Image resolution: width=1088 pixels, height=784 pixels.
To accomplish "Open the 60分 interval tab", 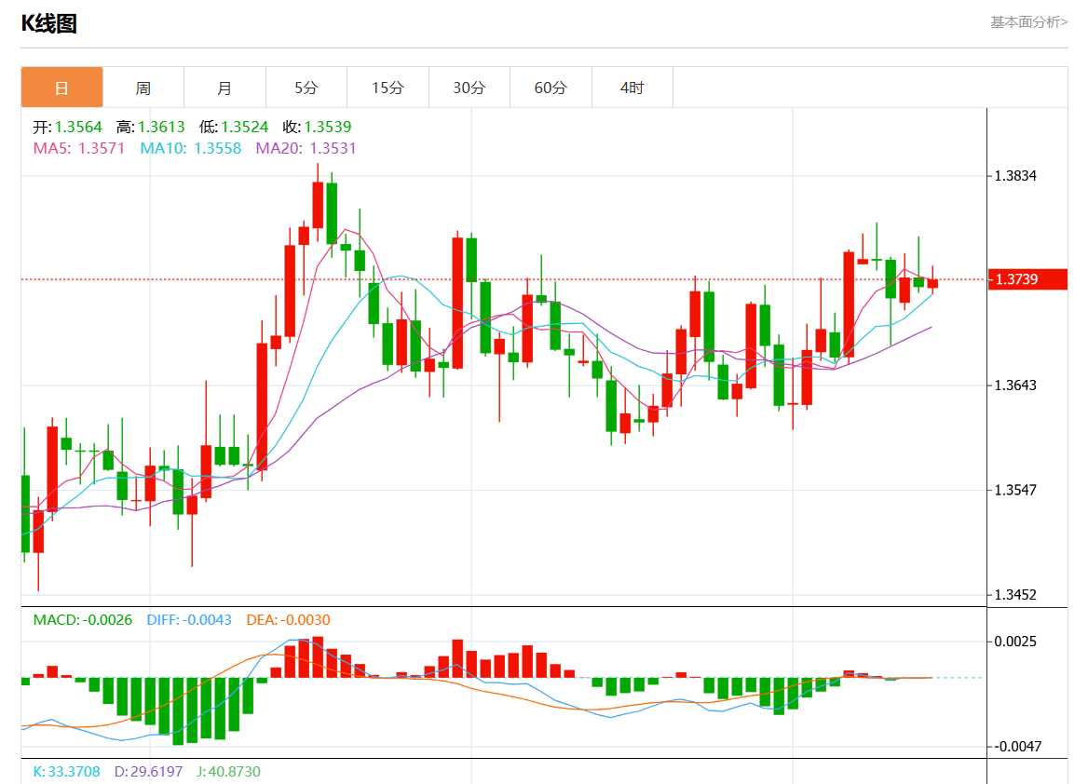I will click(551, 88).
